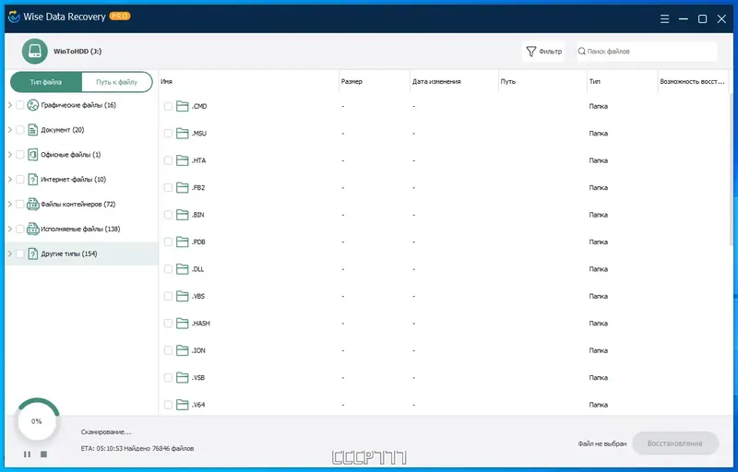Click the WinToHDD drive icon

pos(35,52)
